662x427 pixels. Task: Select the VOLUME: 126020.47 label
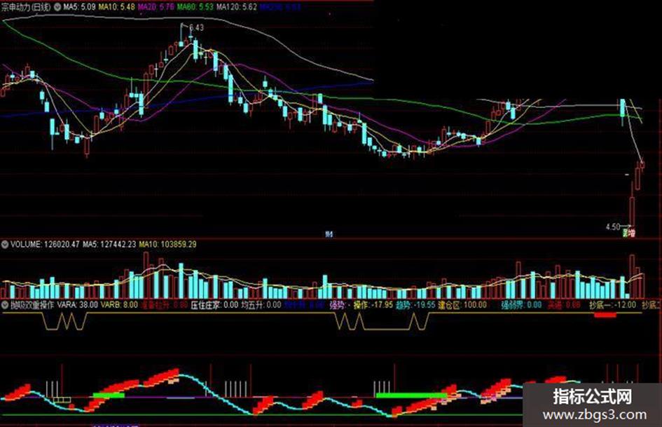[x=45, y=245]
